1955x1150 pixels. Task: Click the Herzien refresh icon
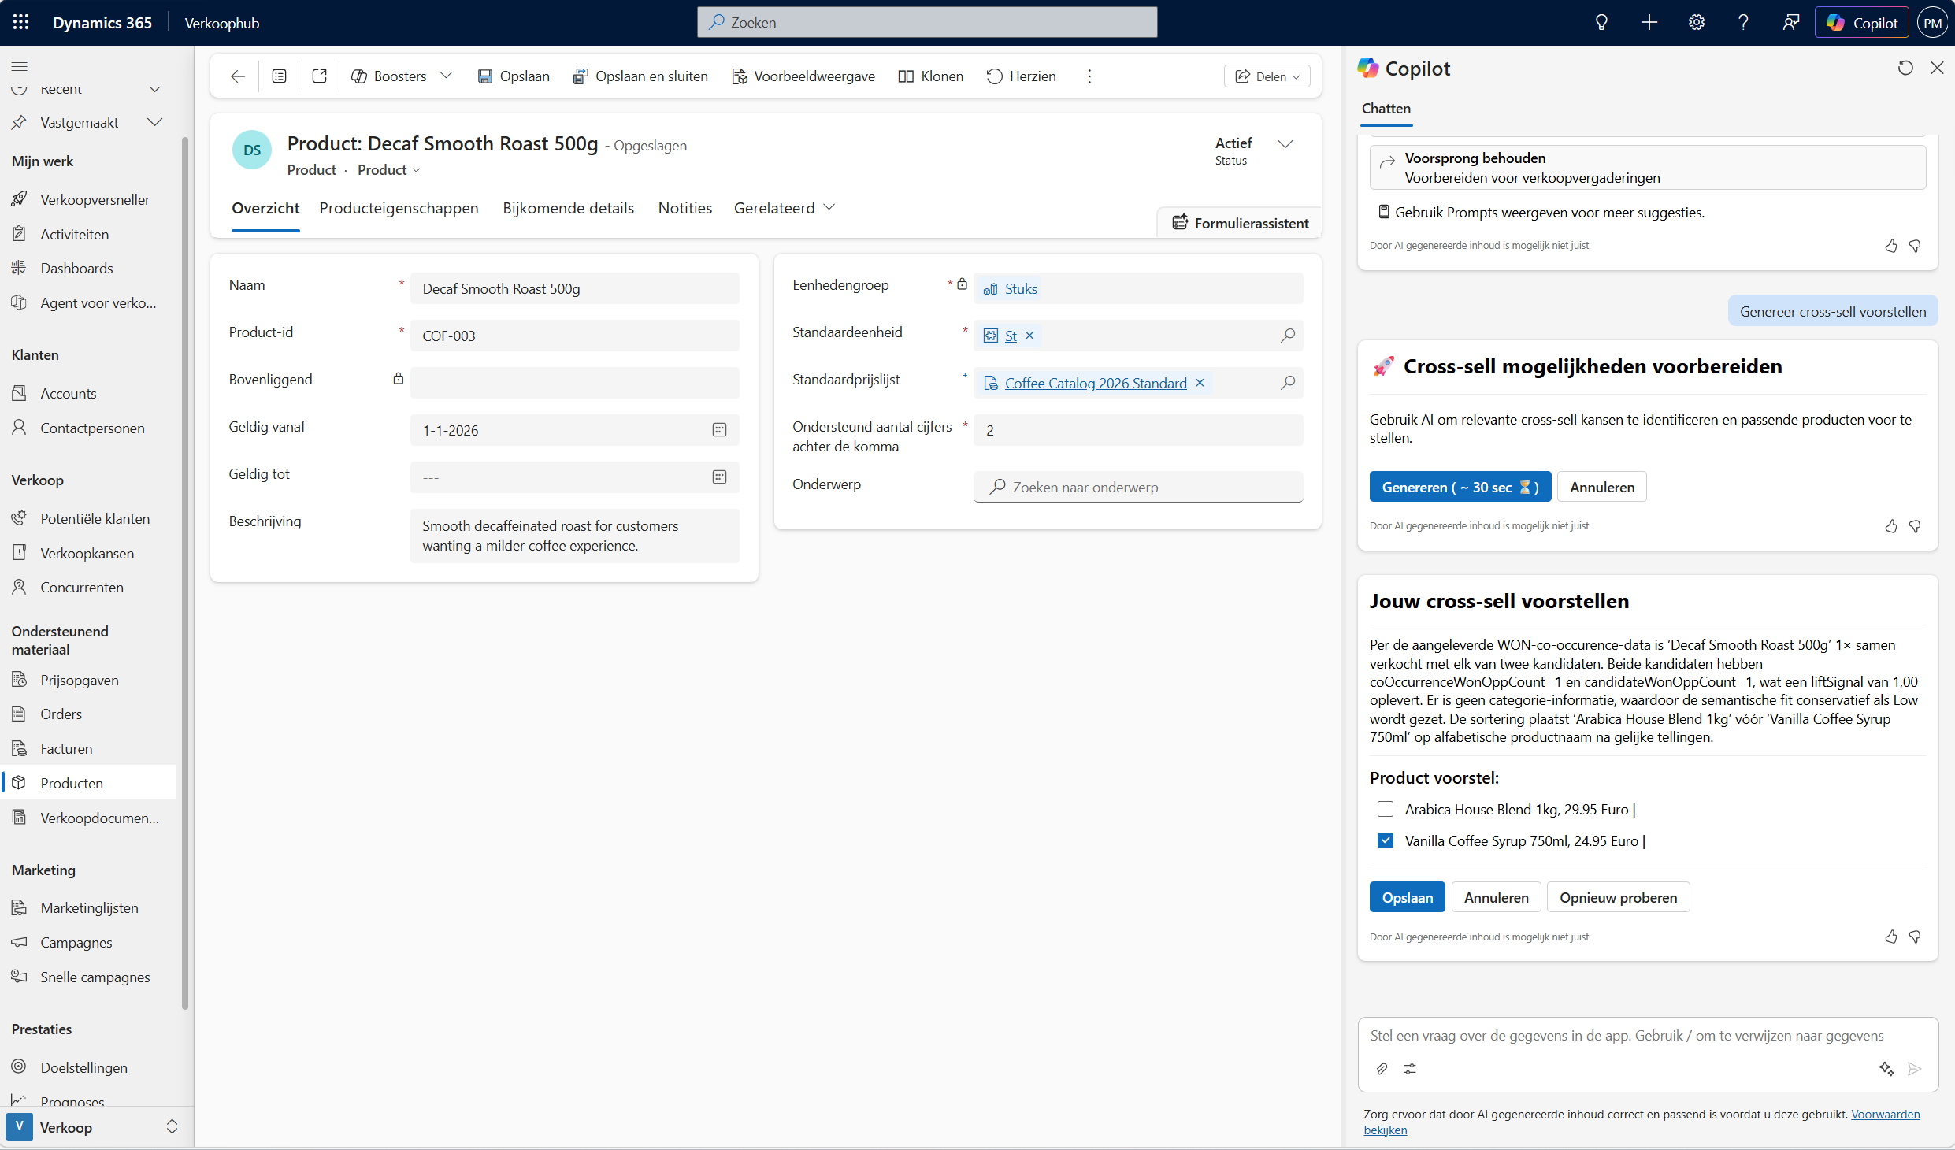[x=994, y=76]
